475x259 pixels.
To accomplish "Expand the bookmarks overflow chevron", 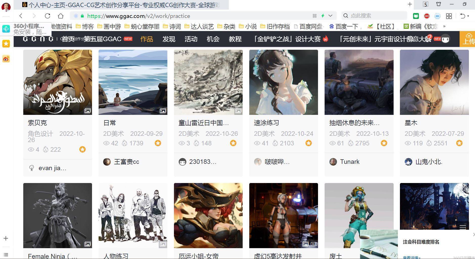I will (x=444, y=27).
